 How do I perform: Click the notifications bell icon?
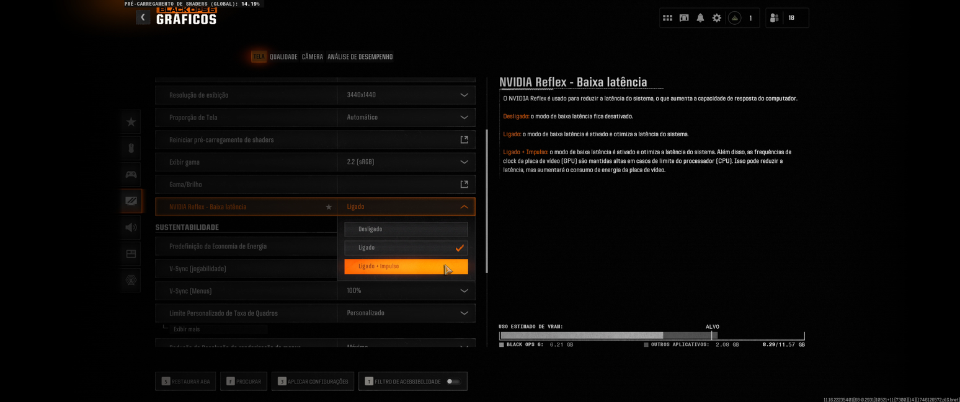pyautogui.click(x=700, y=18)
